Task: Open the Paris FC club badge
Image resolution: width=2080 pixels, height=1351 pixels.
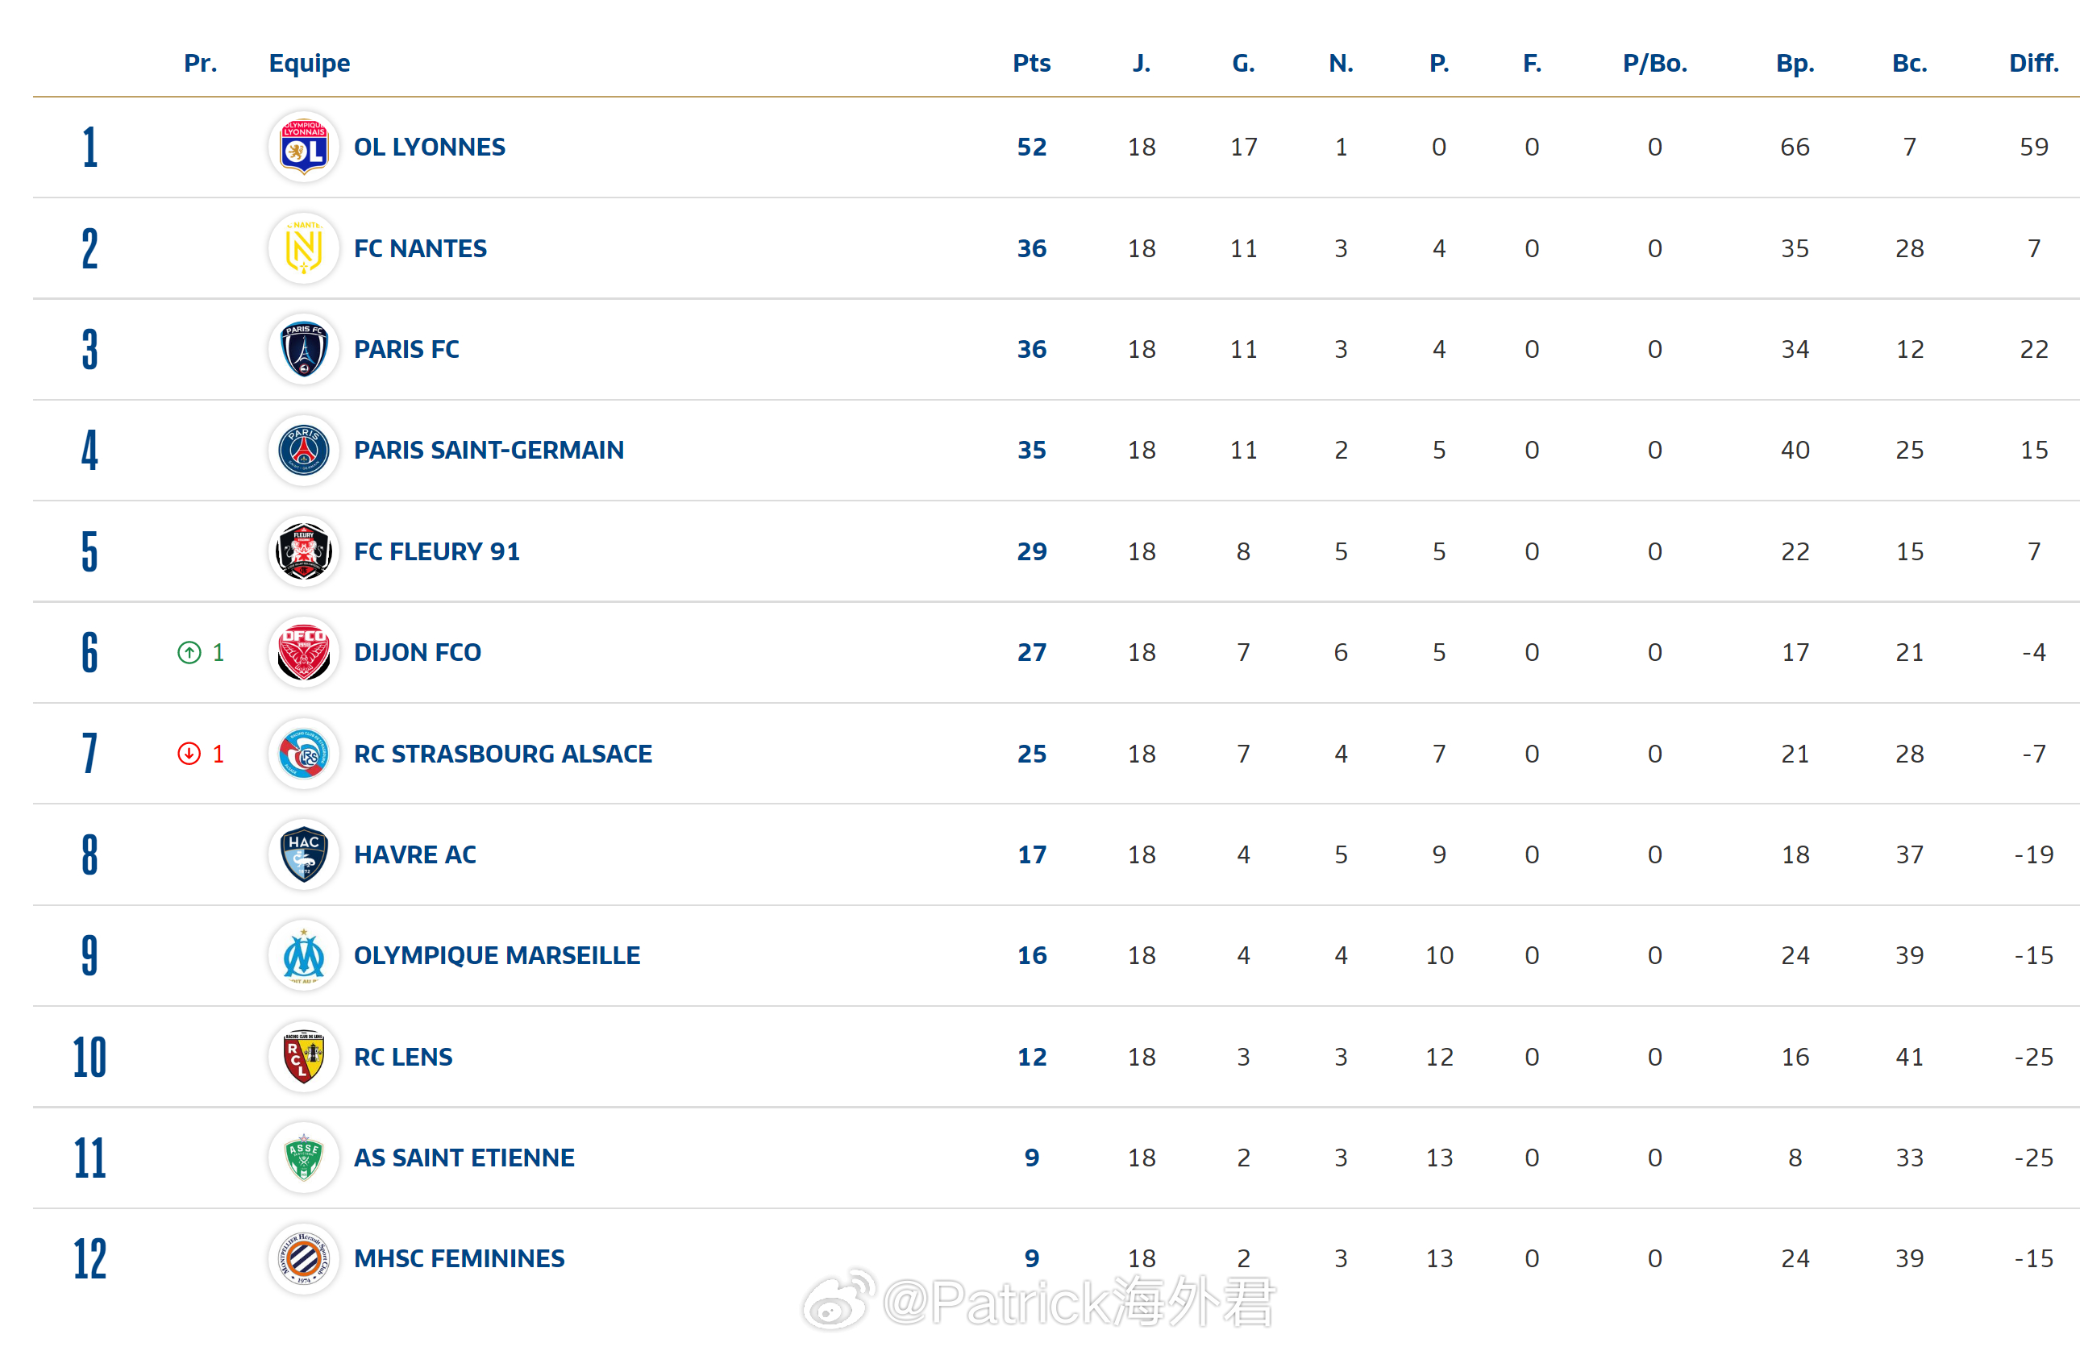Action: click(303, 350)
